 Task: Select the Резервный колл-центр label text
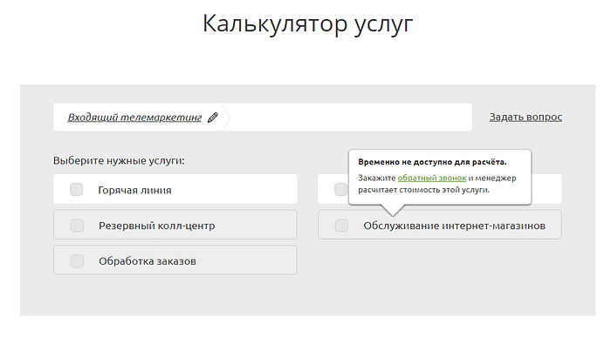(156, 226)
